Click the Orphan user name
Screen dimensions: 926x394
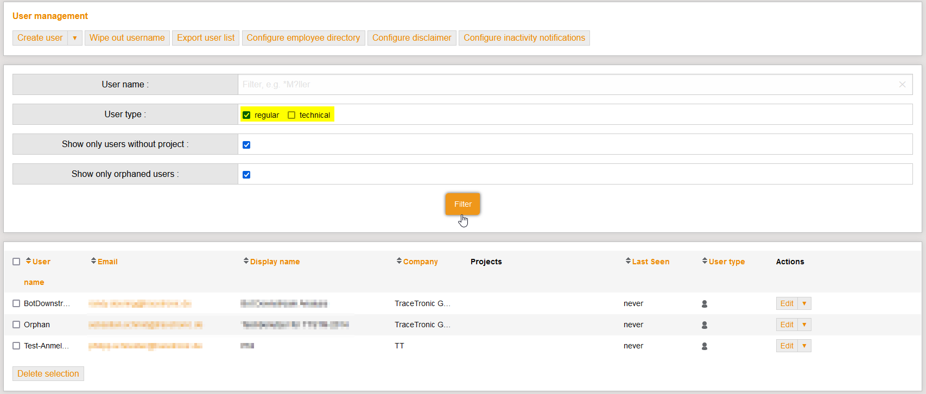37,325
